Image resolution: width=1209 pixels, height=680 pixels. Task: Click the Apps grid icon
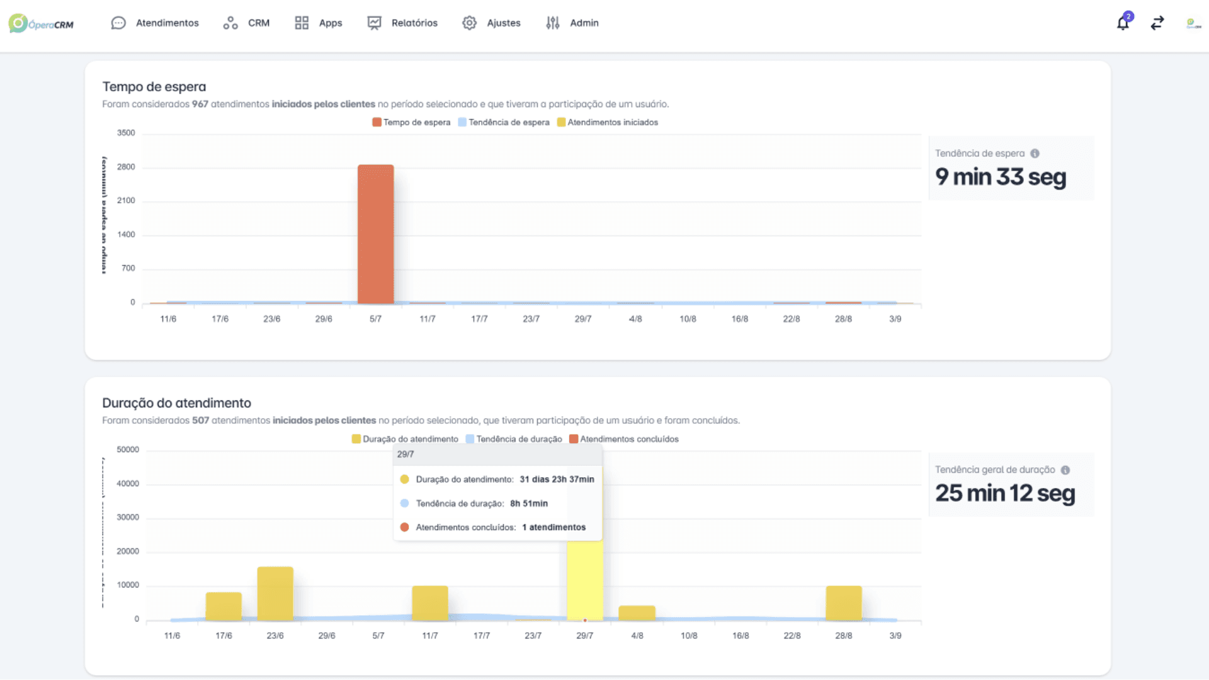tap(302, 23)
